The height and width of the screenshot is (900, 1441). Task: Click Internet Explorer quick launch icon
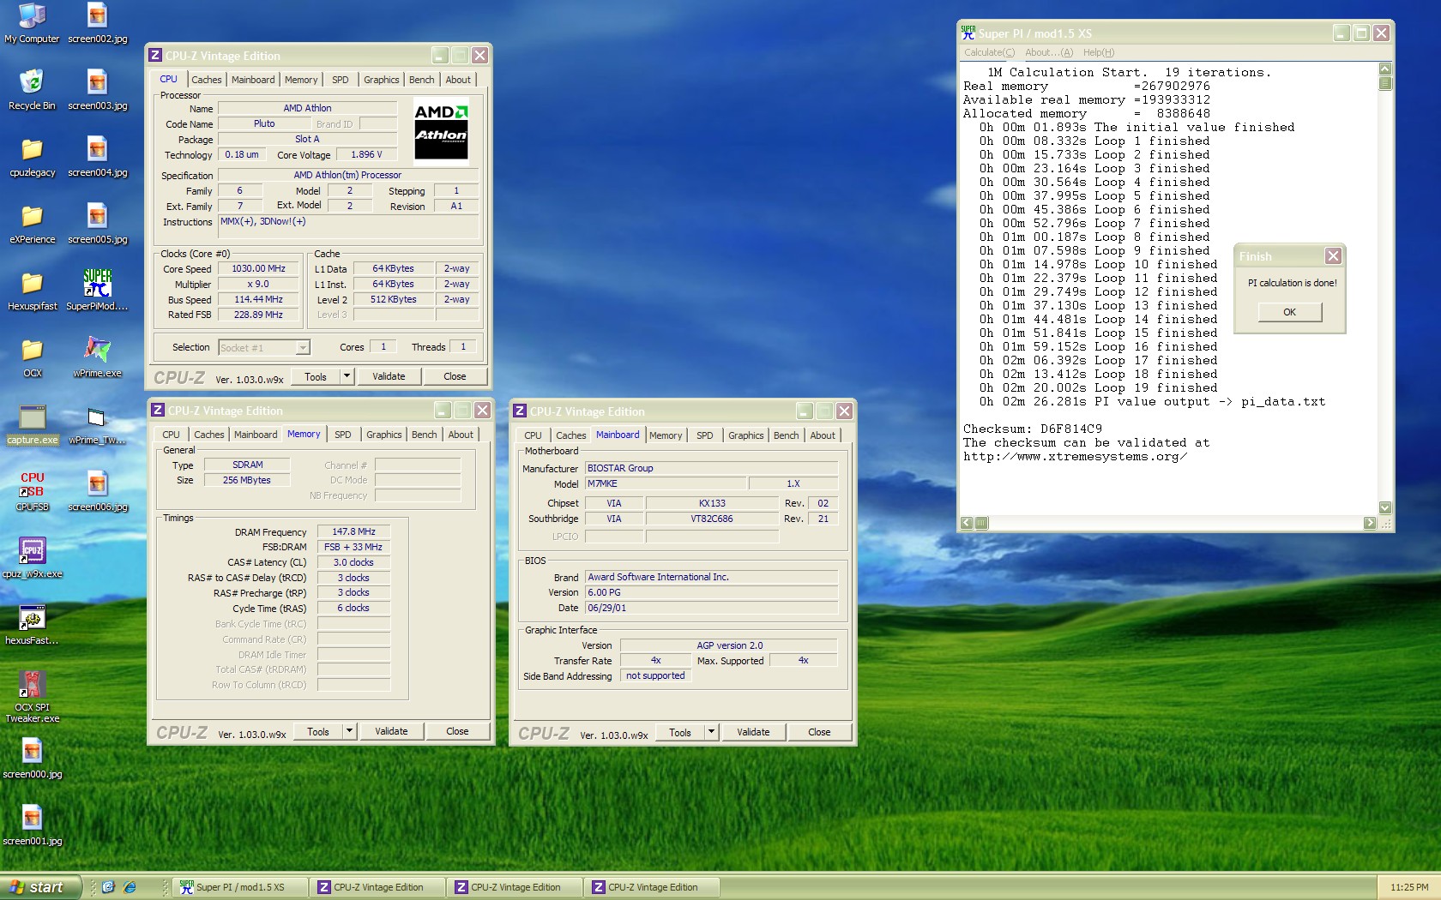pyautogui.click(x=130, y=887)
